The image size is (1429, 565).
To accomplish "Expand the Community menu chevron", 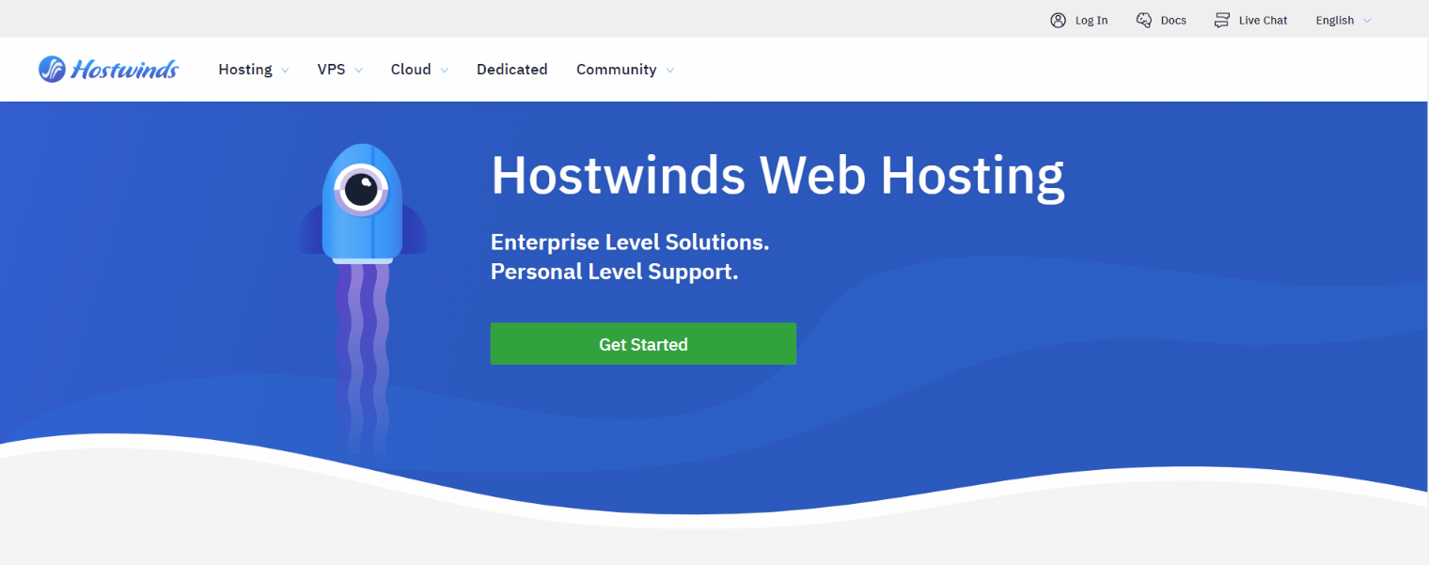I will pos(669,71).
